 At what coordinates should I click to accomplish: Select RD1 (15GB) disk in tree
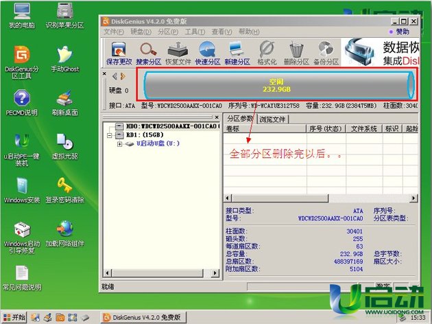point(139,135)
